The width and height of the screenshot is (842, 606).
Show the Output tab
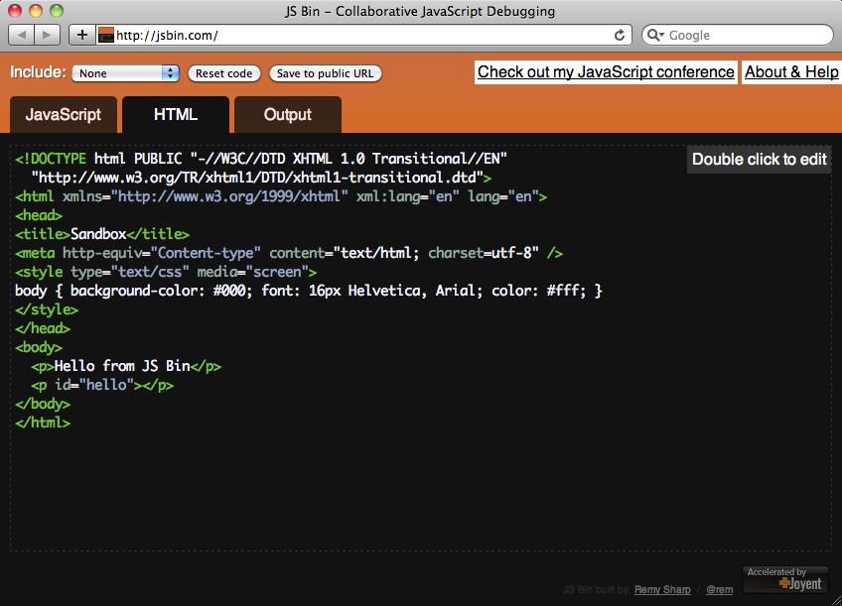pos(288,115)
